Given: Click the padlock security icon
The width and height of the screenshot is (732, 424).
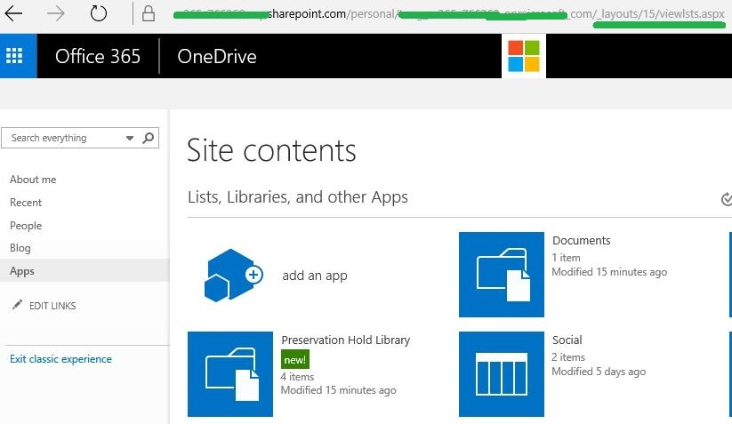Looking at the screenshot, I should click(x=149, y=13).
